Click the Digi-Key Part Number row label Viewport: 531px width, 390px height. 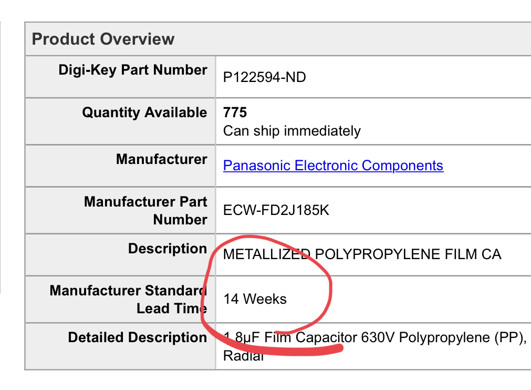[x=133, y=70]
